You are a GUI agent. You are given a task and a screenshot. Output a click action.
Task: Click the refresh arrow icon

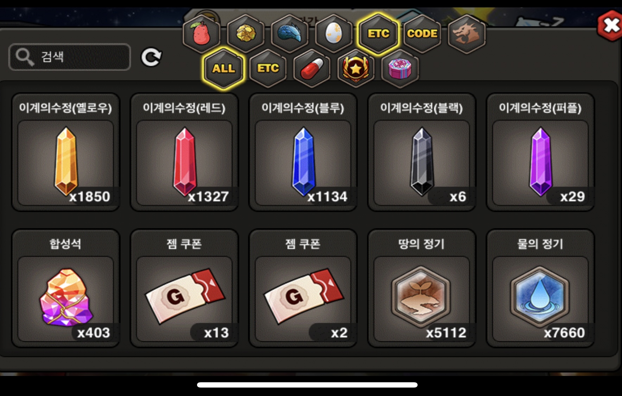pyautogui.click(x=151, y=57)
